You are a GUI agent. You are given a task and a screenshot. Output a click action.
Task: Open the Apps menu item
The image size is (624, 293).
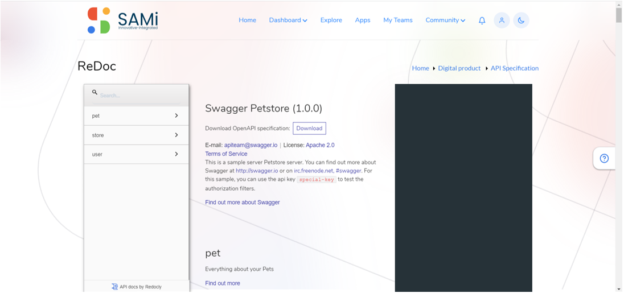tap(363, 20)
